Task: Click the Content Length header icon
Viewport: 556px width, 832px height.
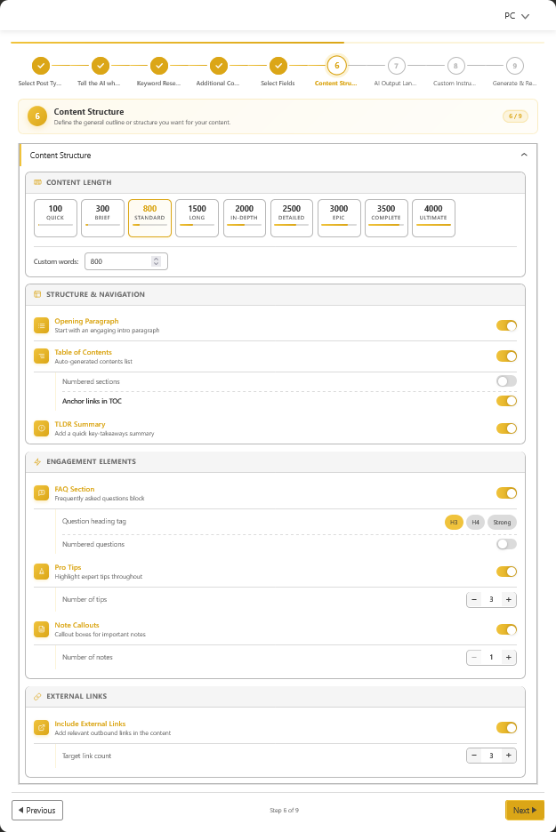Action: tap(37, 182)
